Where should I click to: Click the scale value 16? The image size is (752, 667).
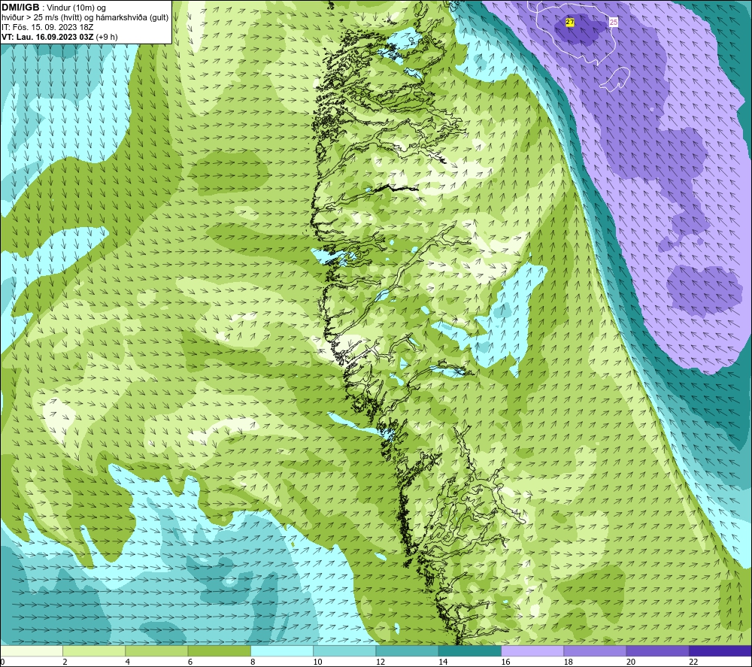[x=505, y=662]
